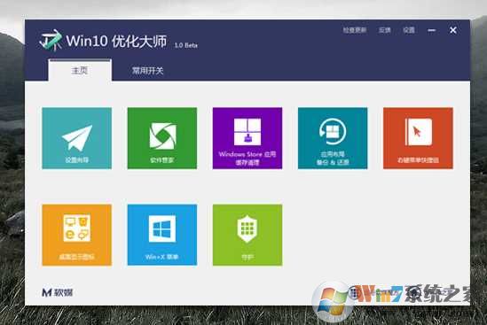487x325 pixels.
Task: Open the green shield 守护 tile
Action: (x=247, y=235)
